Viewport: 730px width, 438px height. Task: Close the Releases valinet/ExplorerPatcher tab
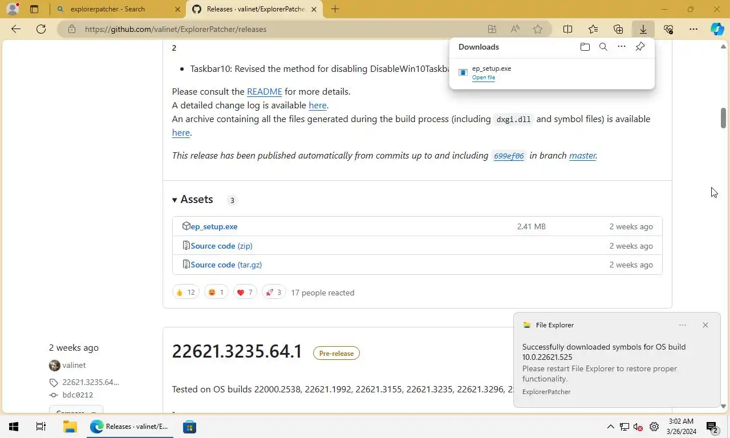click(314, 9)
